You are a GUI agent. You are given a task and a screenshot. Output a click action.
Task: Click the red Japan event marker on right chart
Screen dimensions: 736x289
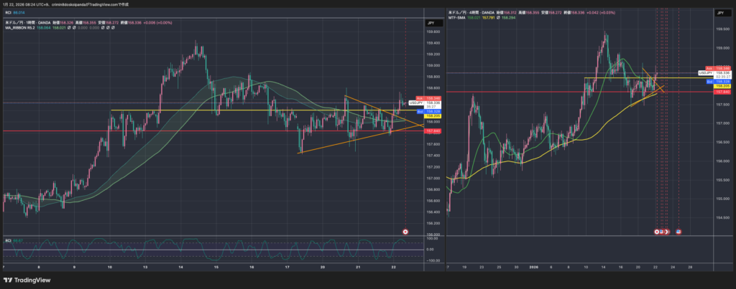tap(657, 232)
